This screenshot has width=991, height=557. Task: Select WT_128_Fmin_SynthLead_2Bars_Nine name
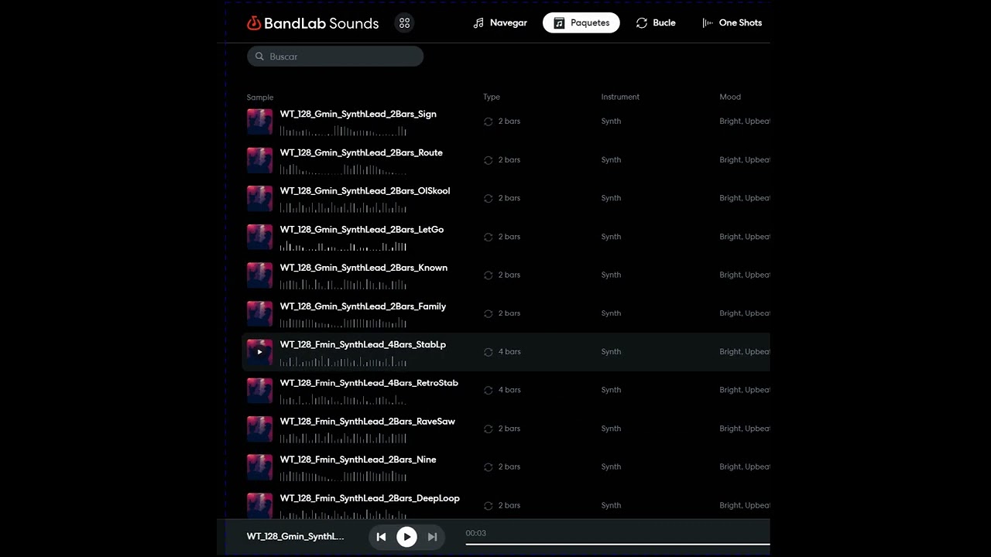click(358, 460)
